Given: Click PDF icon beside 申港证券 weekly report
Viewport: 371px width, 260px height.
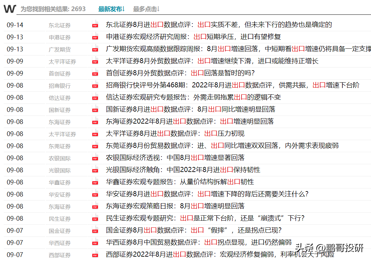Looking at the screenshot, I should [95, 37].
